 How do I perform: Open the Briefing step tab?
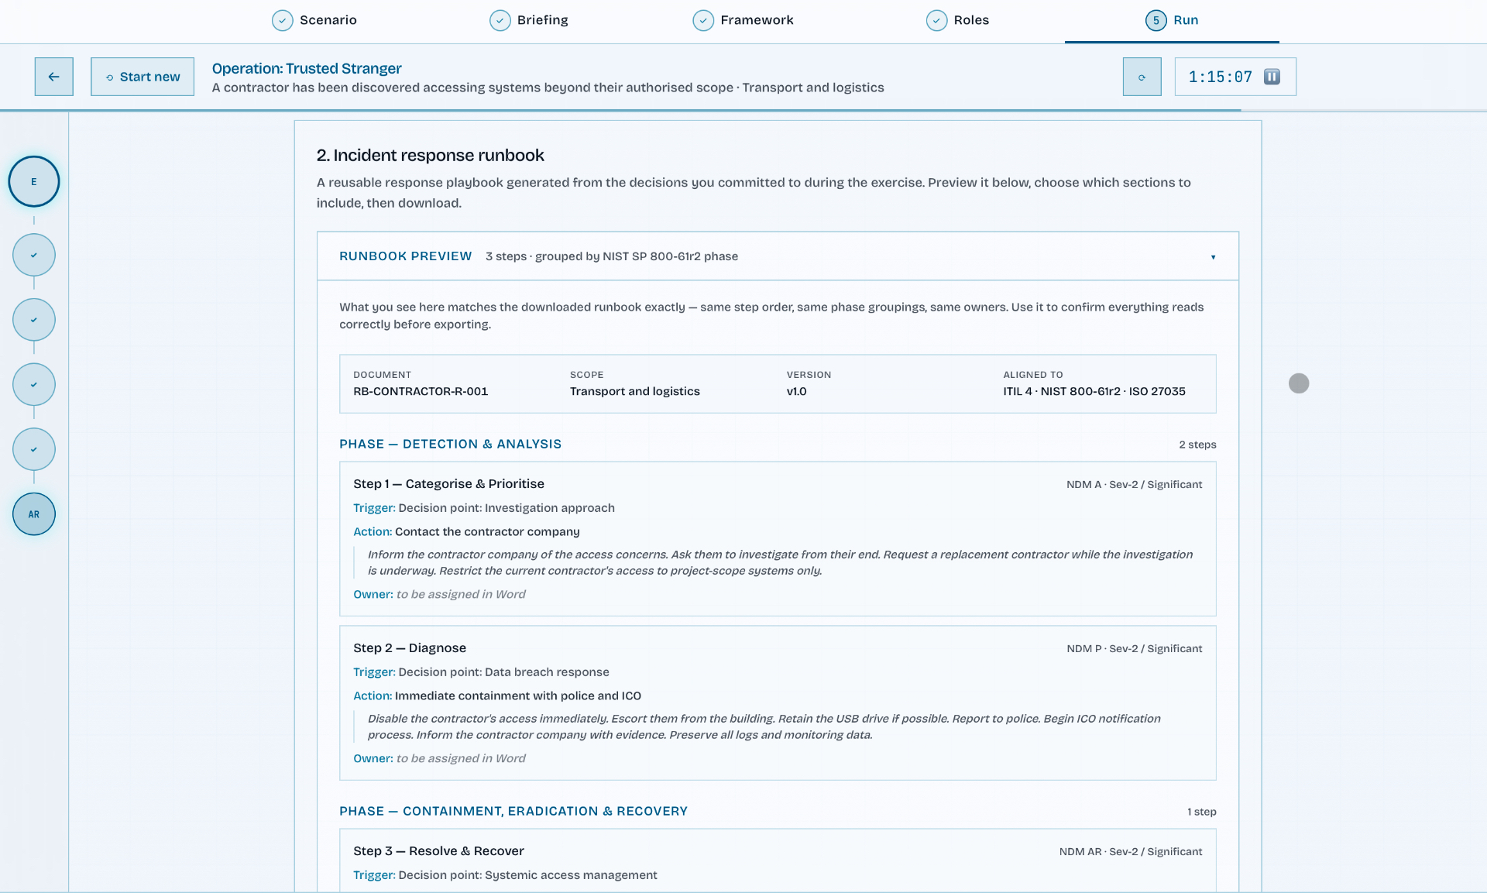tap(529, 20)
